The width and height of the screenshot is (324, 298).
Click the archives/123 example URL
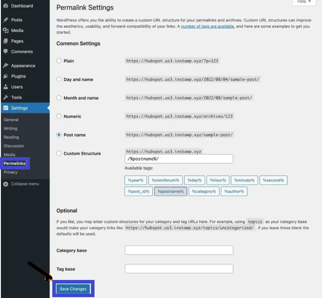[x=179, y=116]
